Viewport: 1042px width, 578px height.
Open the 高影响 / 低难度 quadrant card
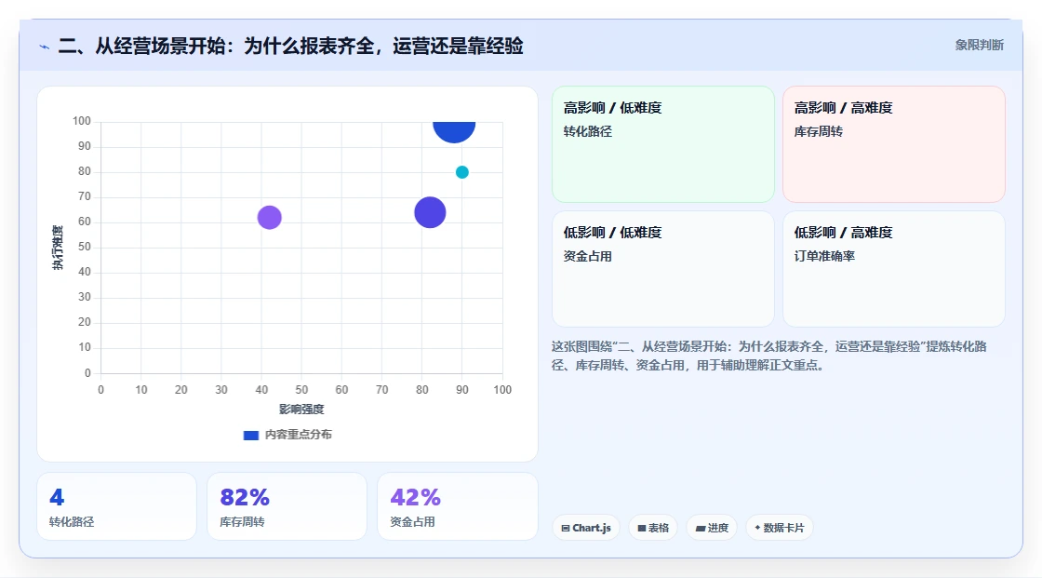pos(663,143)
